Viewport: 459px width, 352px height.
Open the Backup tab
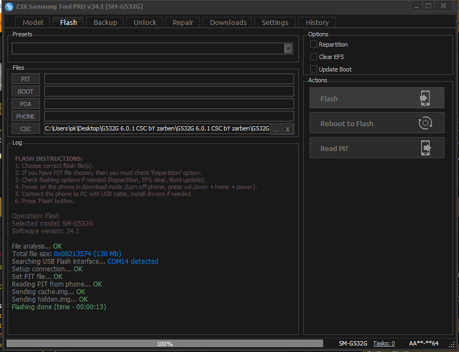click(105, 23)
